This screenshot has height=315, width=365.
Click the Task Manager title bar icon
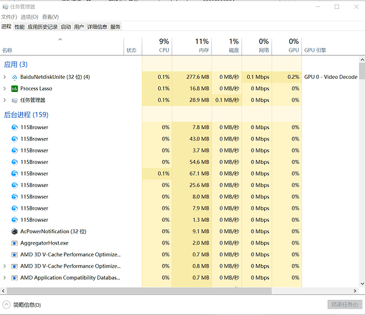tap(5, 7)
